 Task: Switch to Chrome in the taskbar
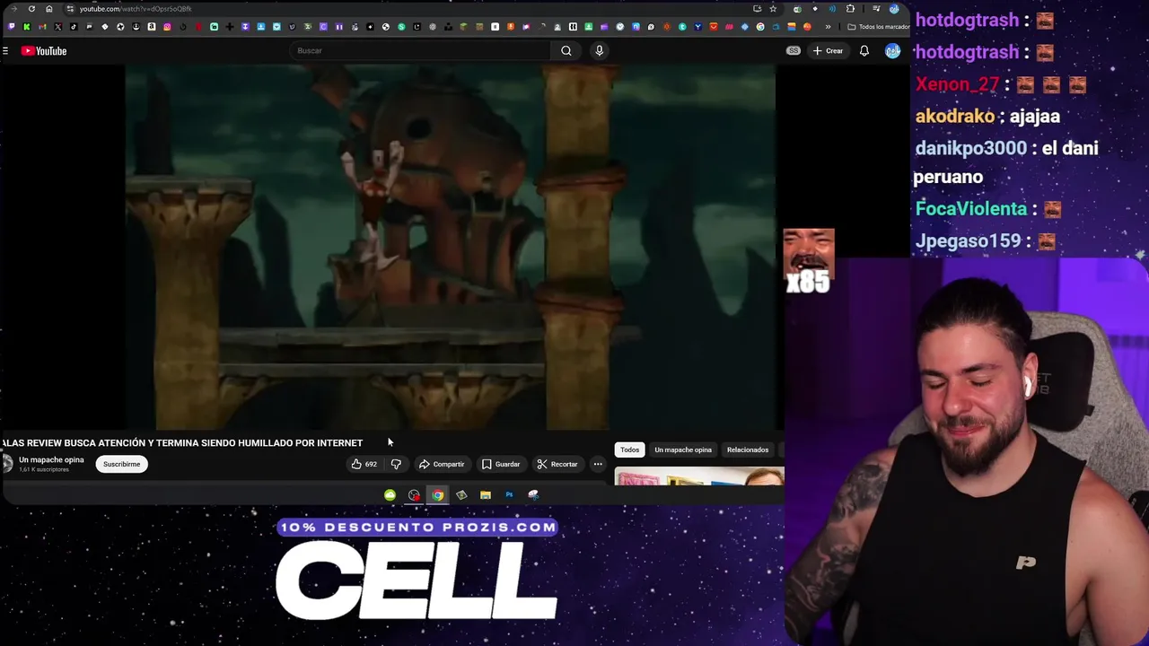click(x=437, y=495)
